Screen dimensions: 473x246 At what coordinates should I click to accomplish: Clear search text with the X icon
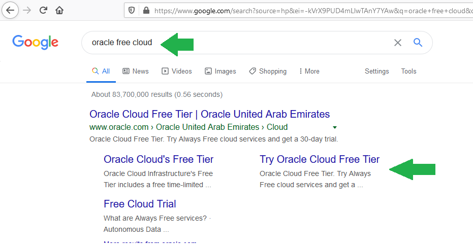click(x=398, y=43)
